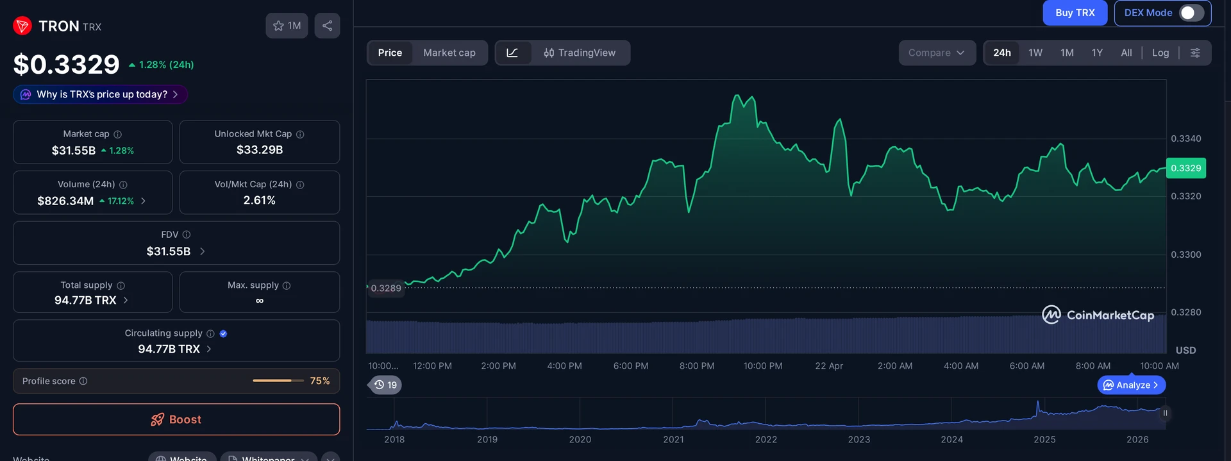Click Market cap info icon
This screenshot has width=1231, height=461.
[118, 134]
